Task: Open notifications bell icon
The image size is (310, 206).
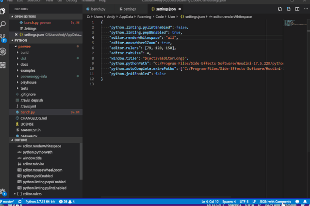Action: 305,202
